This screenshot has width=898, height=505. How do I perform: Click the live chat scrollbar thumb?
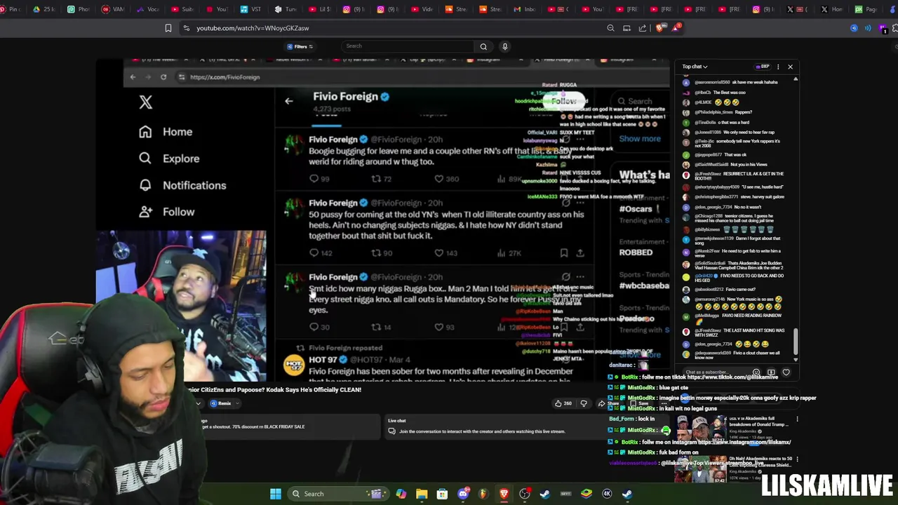point(796,341)
